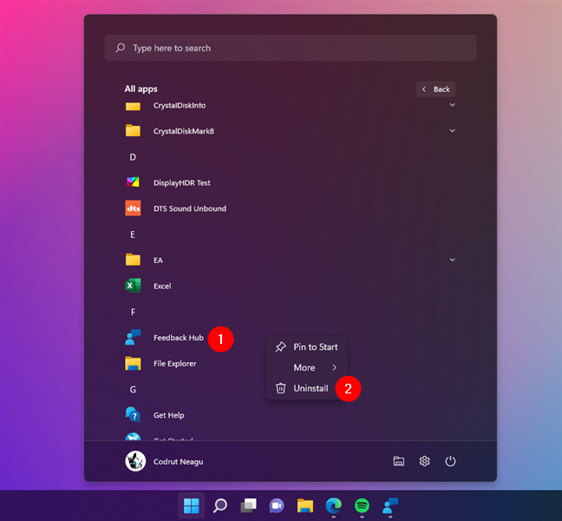Open DTS Sound Unbound icon
562x521 pixels.
click(133, 208)
